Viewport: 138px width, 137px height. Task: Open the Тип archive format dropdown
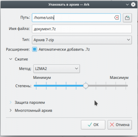[82, 40]
